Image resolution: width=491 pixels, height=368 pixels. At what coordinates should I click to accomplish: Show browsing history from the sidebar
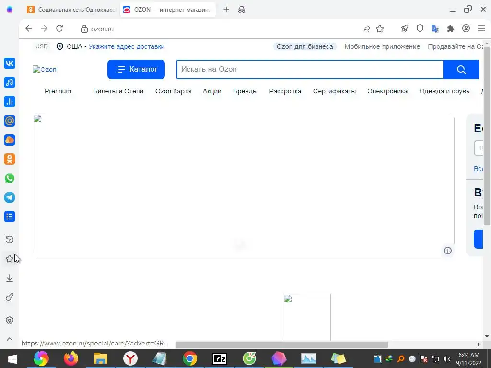click(10, 240)
